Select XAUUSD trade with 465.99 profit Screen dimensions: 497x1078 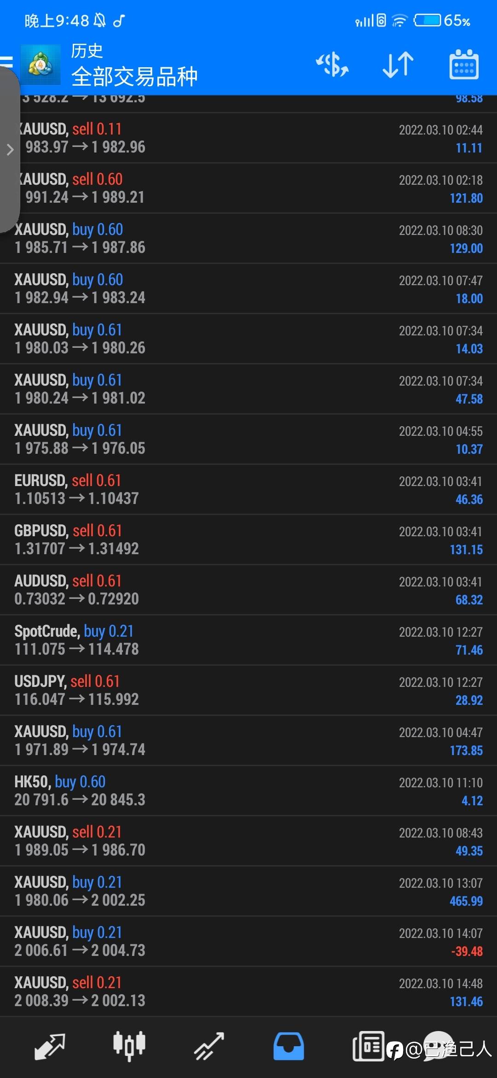tap(248, 891)
